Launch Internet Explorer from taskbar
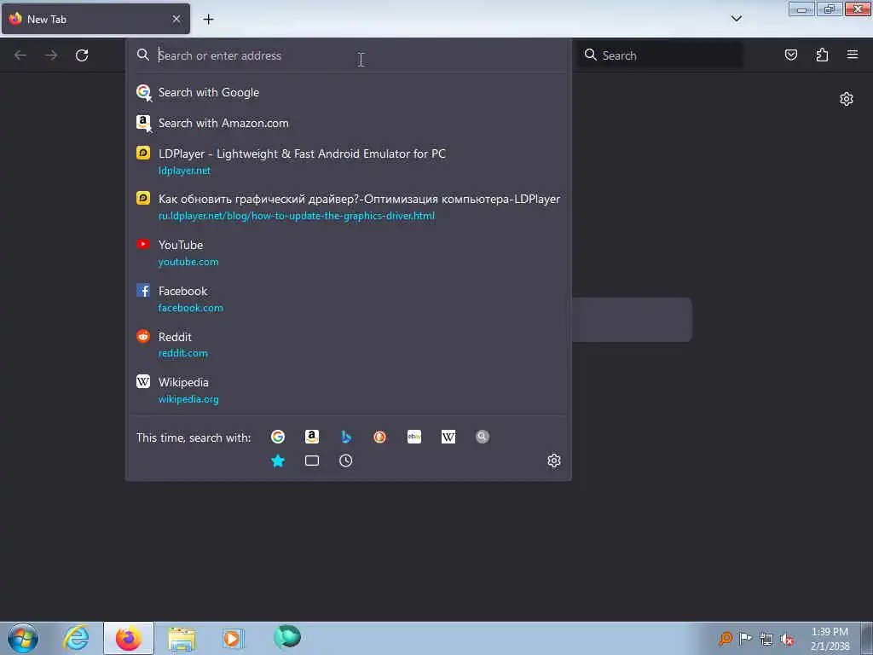The width and height of the screenshot is (873, 655). coord(76,638)
